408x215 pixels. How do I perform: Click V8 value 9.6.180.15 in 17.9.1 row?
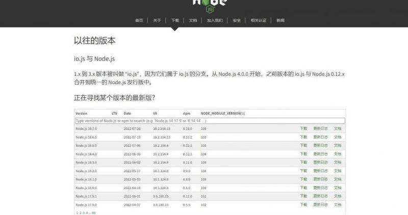coord(161,196)
